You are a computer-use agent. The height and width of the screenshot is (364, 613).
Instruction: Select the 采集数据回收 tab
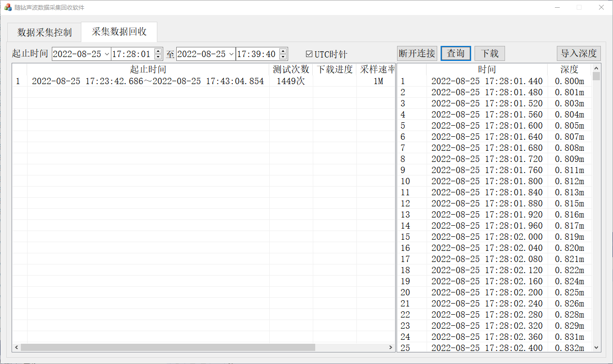point(119,32)
